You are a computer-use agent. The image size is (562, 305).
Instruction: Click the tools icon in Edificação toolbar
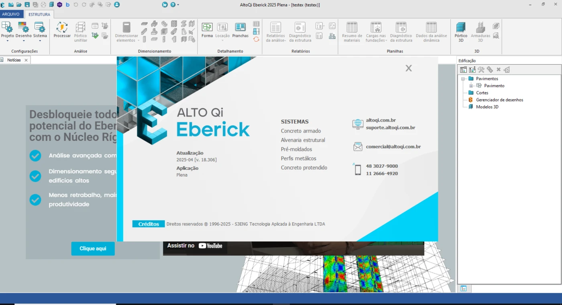pyautogui.click(x=481, y=69)
